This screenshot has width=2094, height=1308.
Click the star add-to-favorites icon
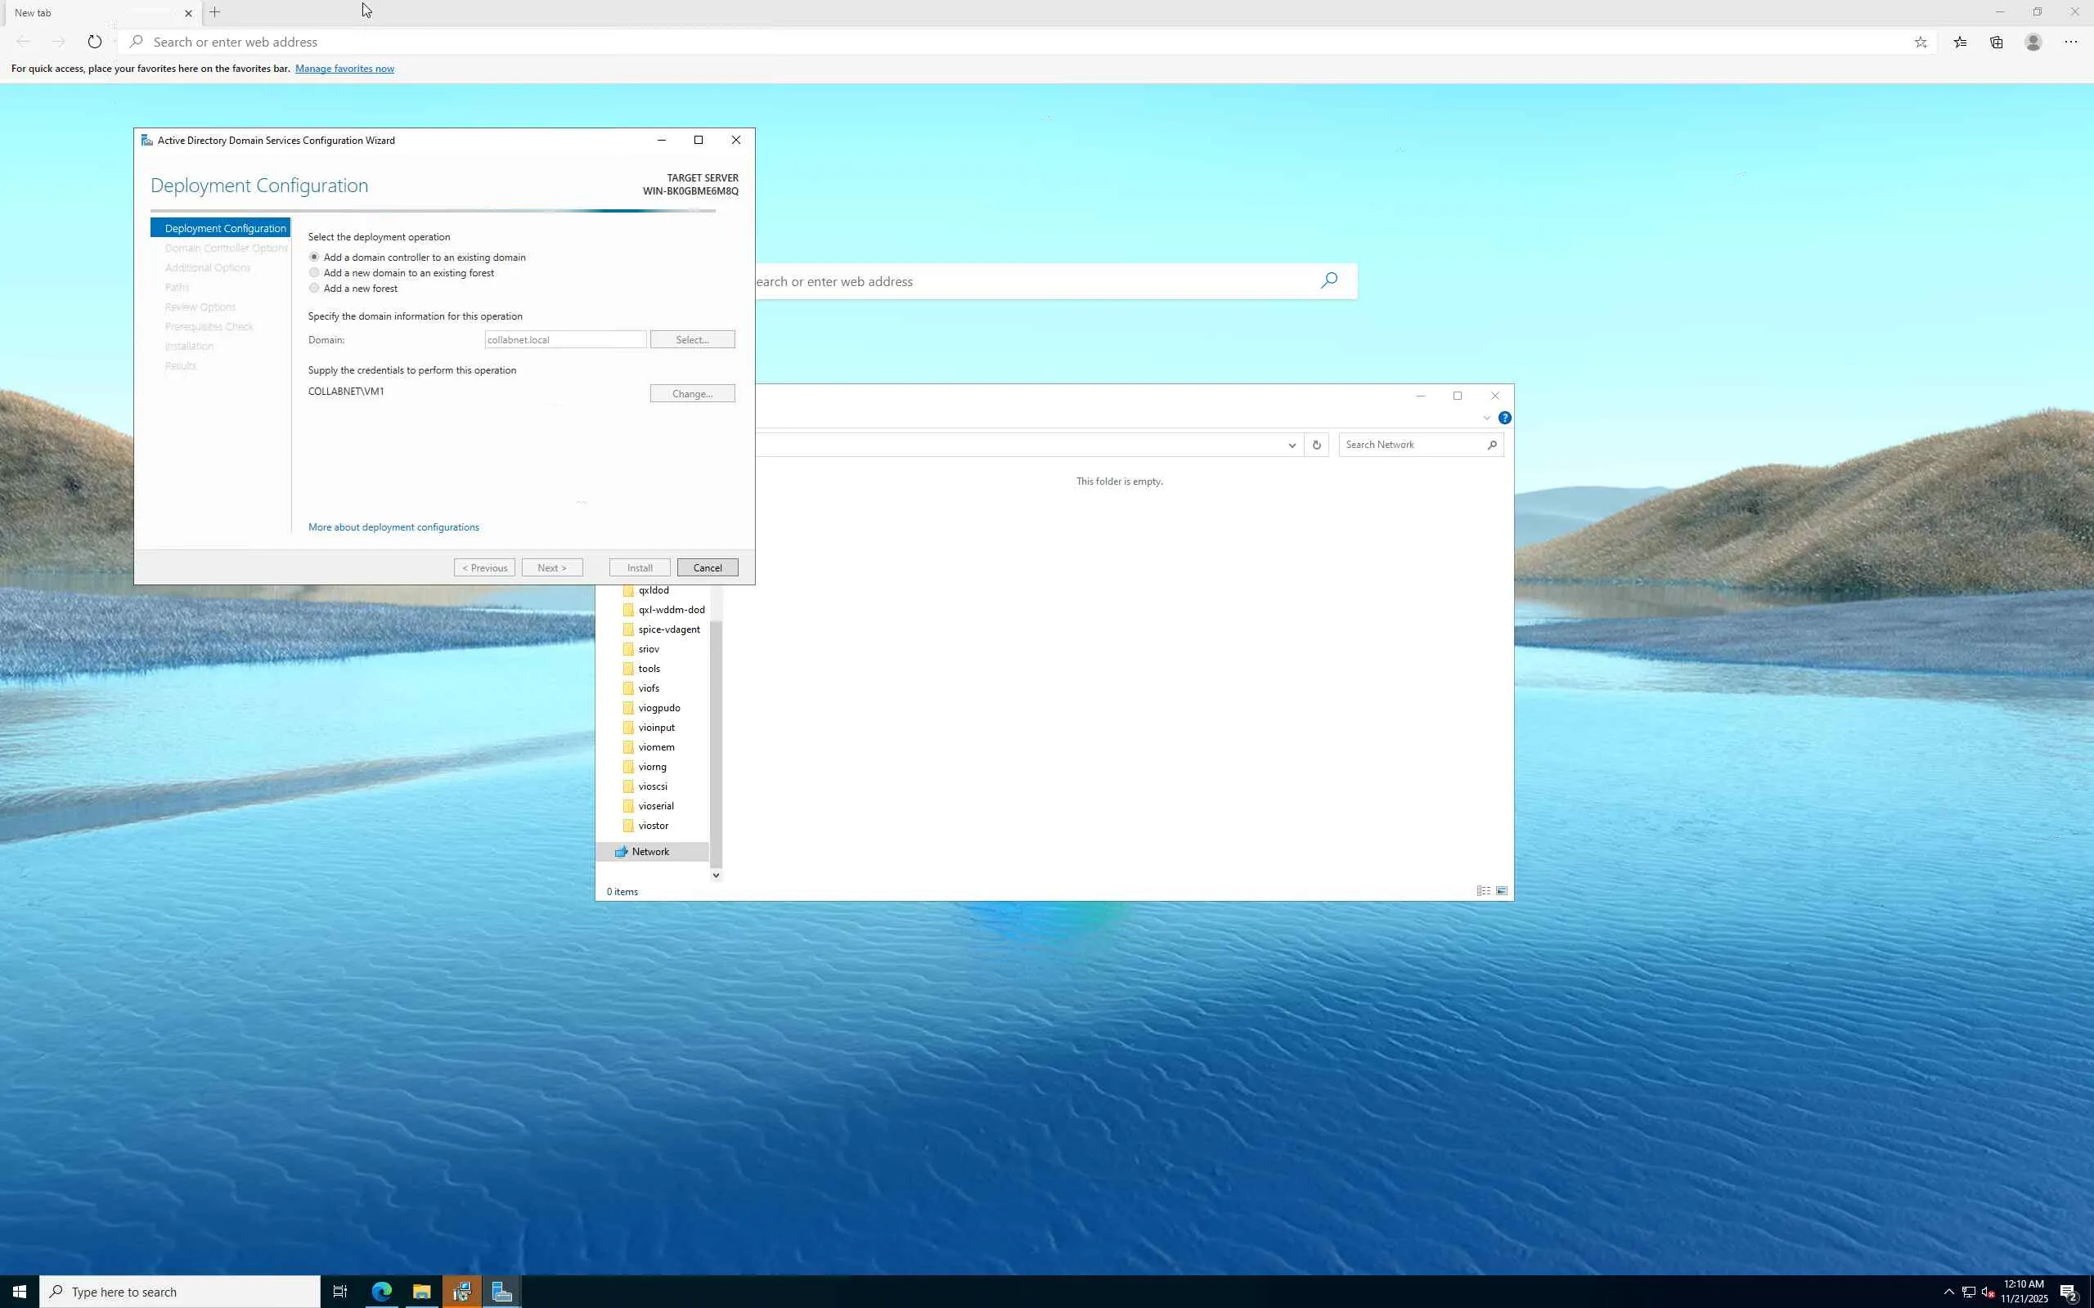pyautogui.click(x=1920, y=42)
